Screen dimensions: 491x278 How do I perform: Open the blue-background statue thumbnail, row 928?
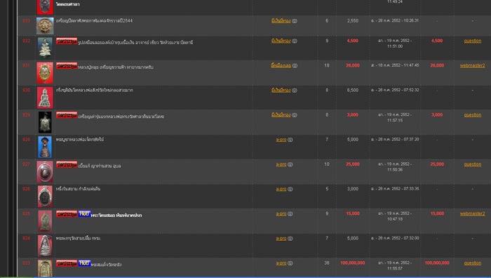[x=45, y=147]
